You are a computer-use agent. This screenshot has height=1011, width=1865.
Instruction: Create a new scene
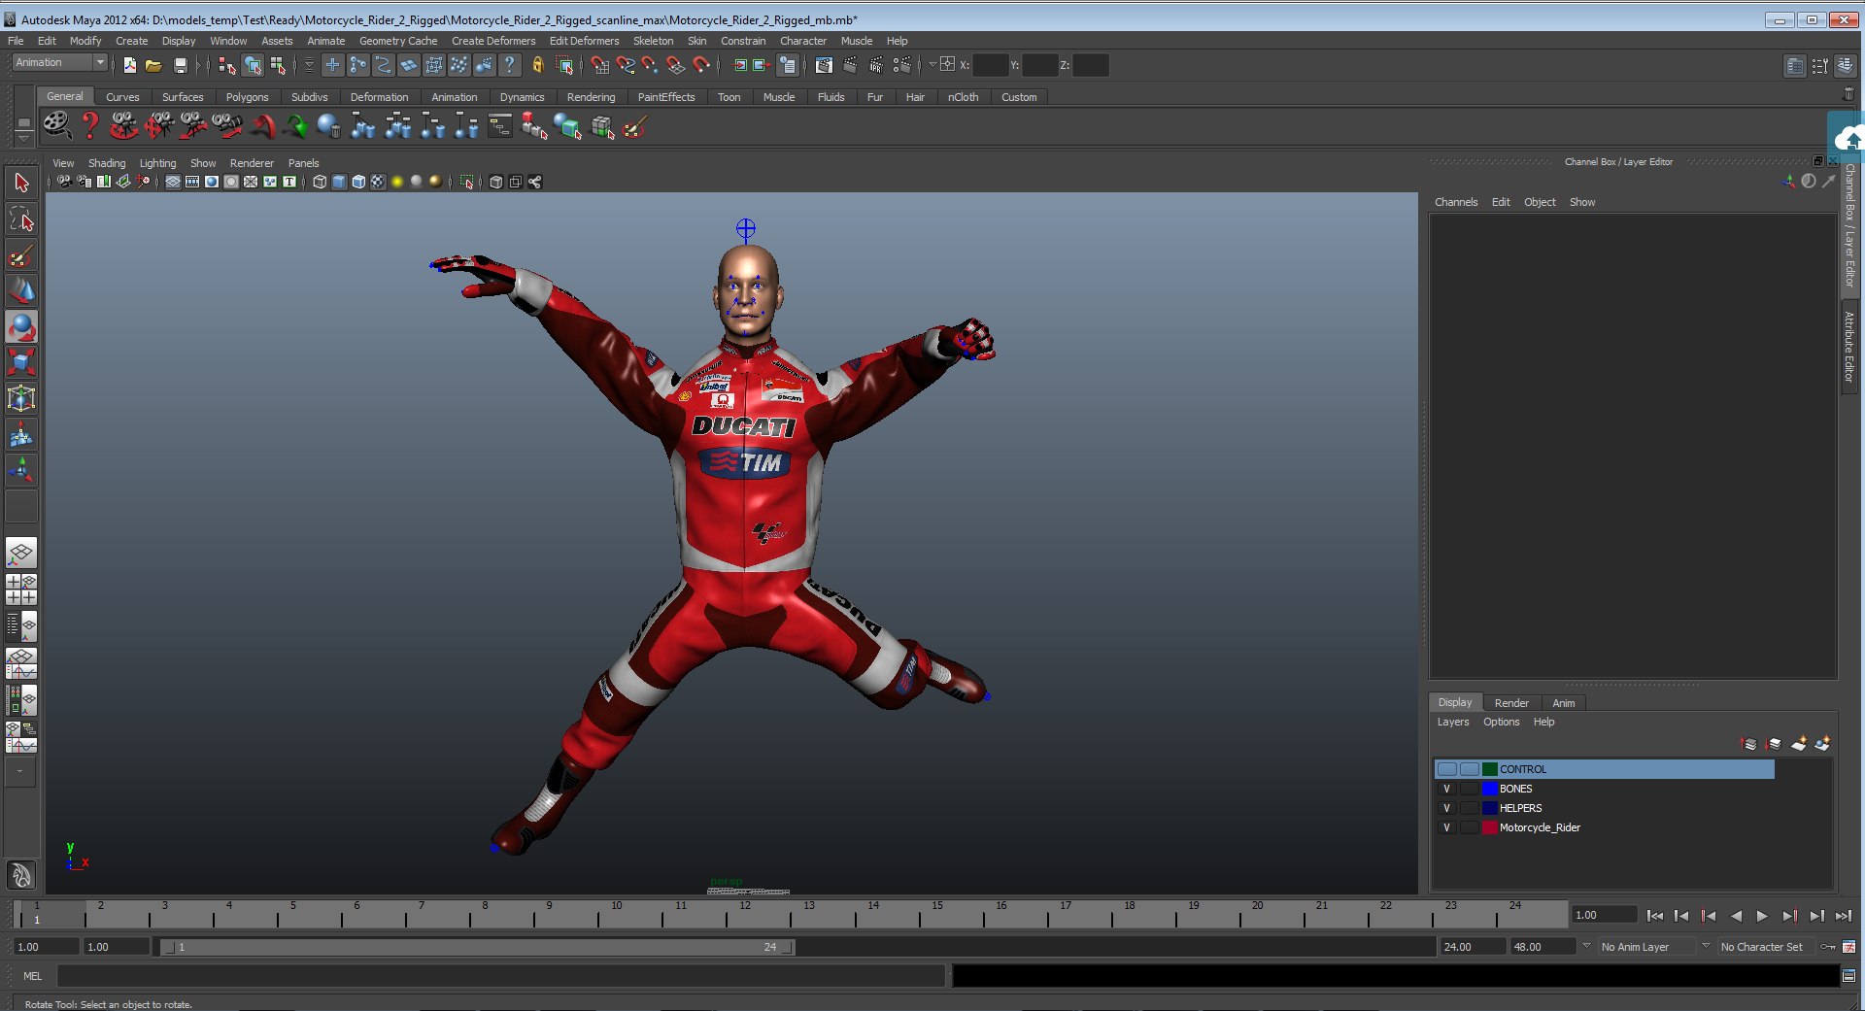[129, 65]
